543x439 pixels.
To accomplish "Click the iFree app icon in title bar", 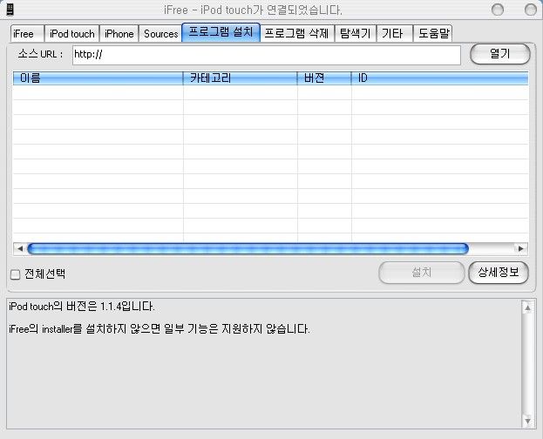I will (10, 10).
